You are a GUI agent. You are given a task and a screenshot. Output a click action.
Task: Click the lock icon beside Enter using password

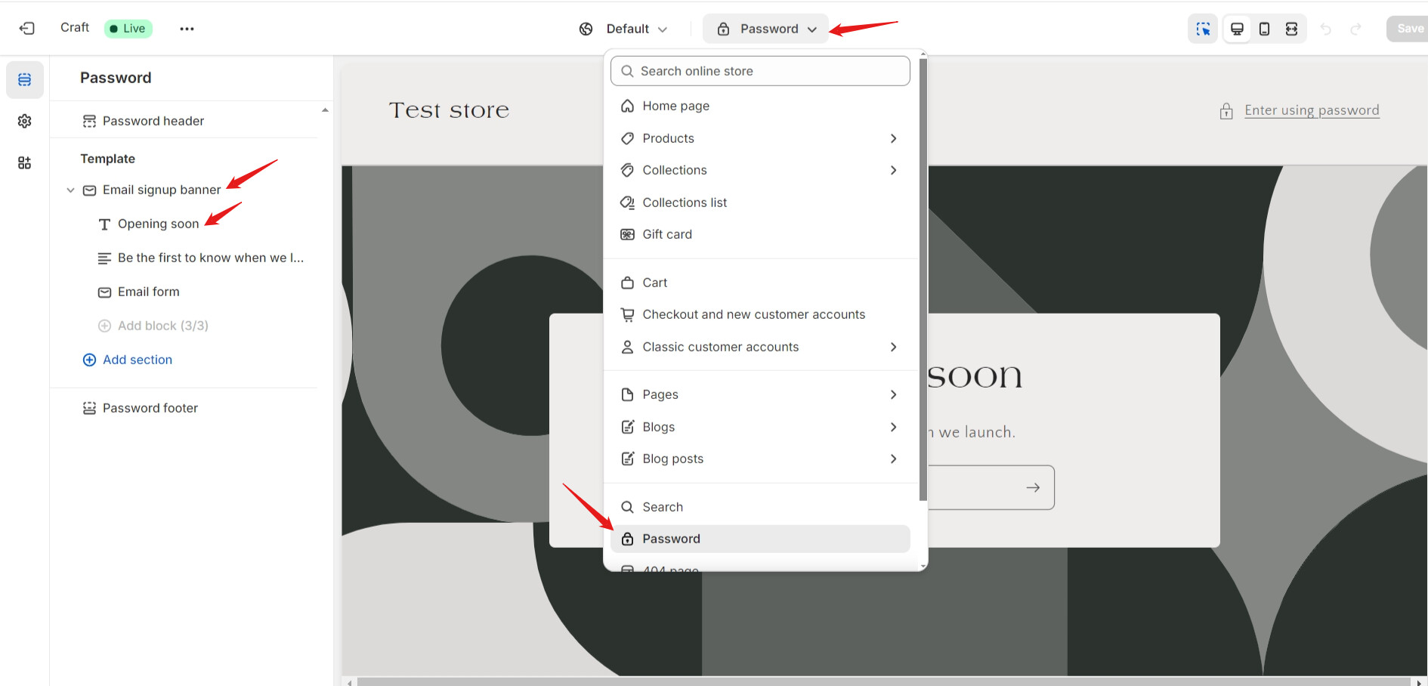tap(1226, 111)
